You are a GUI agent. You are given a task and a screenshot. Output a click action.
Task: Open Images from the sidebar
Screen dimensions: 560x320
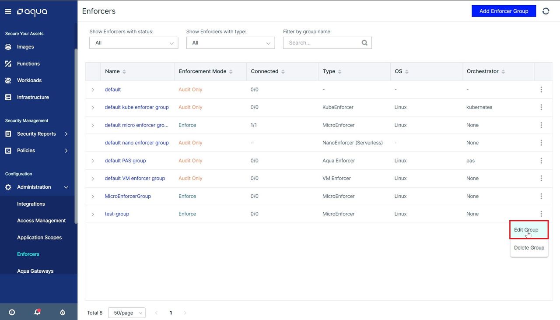(25, 47)
